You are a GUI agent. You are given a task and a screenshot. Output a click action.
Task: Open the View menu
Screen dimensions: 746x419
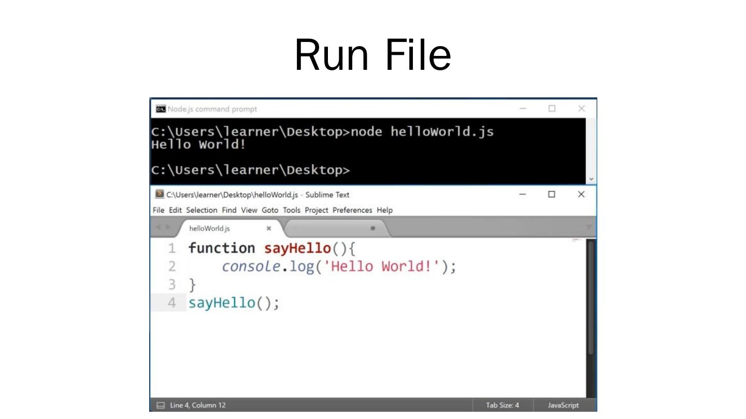click(x=249, y=210)
